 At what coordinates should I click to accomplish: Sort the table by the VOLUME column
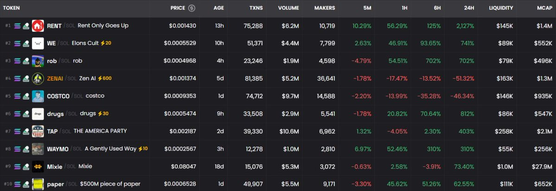coord(288,8)
